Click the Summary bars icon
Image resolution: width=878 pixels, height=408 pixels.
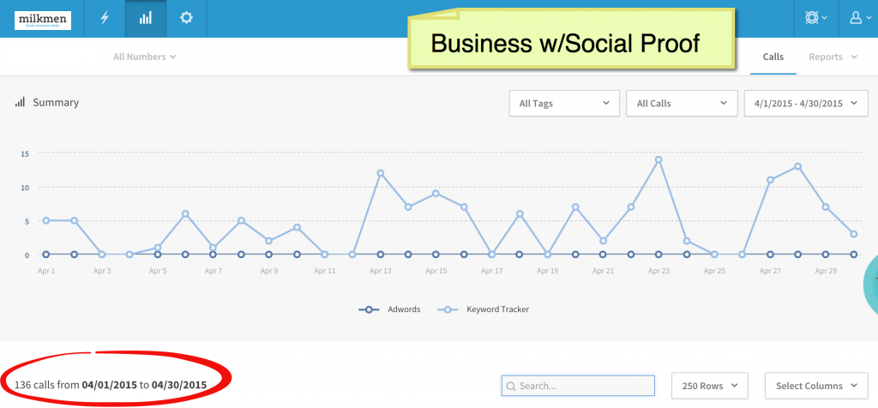click(x=21, y=102)
